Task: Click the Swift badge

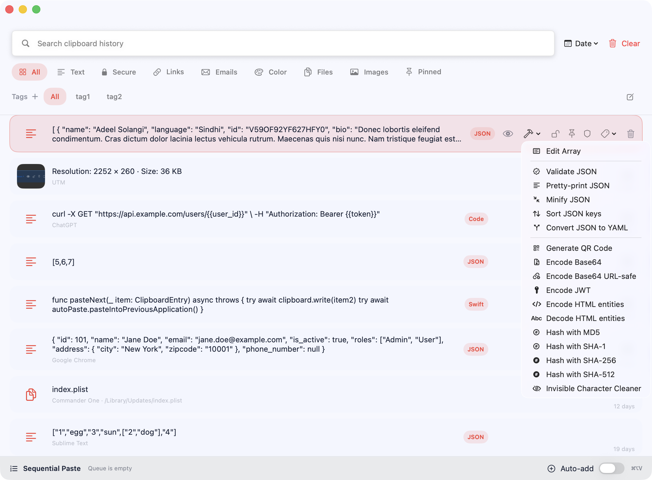Action: [476, 304]
